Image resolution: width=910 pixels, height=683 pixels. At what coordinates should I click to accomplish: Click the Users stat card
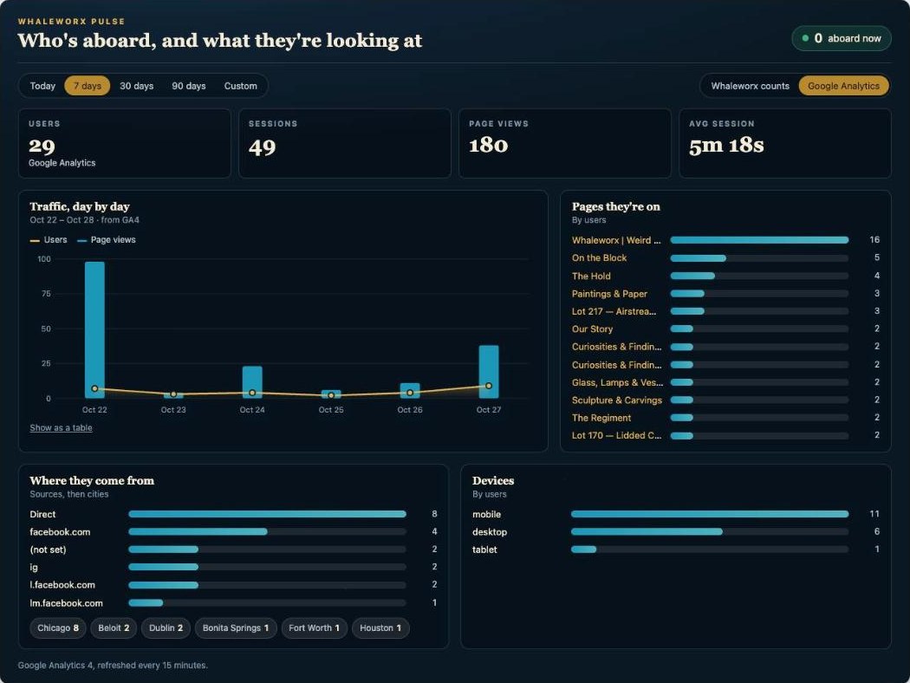tap(124, 143)
